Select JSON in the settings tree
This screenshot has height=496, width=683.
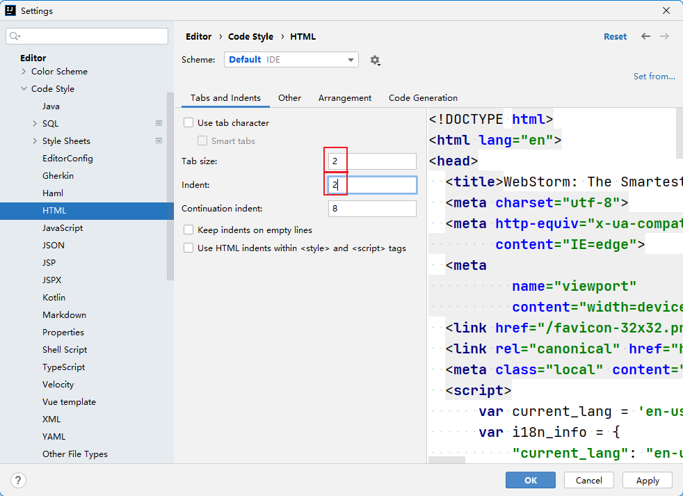pyautogui.click(x=53, y=246)
